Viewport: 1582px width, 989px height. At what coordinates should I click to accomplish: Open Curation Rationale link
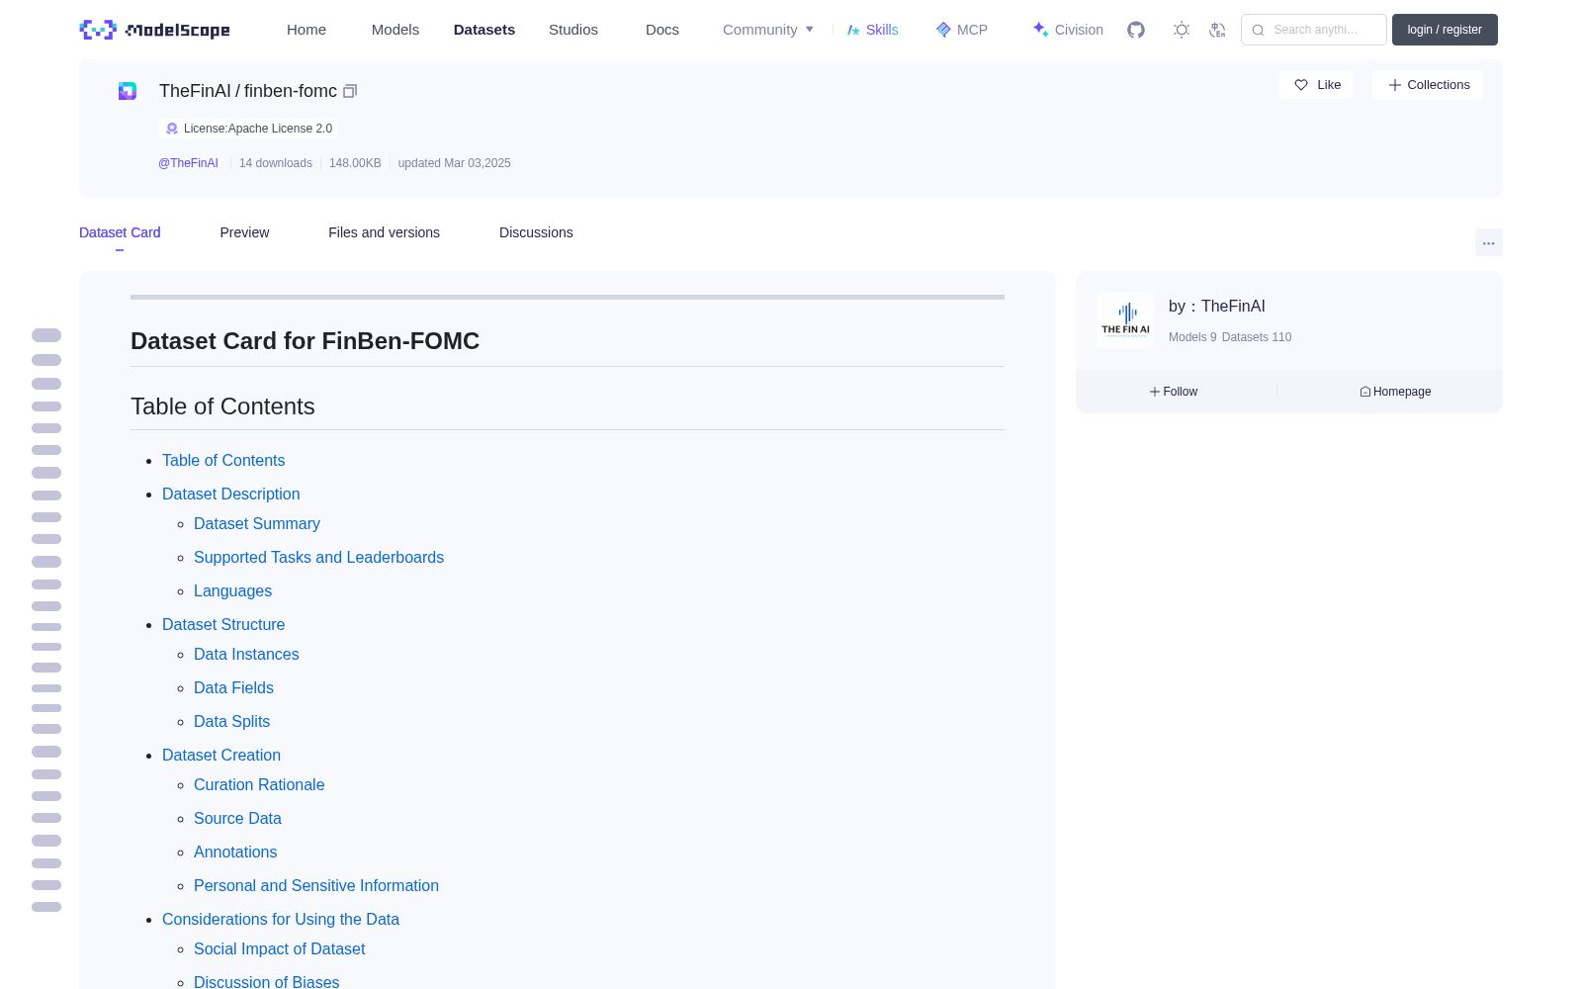click(x=259, y=785)
